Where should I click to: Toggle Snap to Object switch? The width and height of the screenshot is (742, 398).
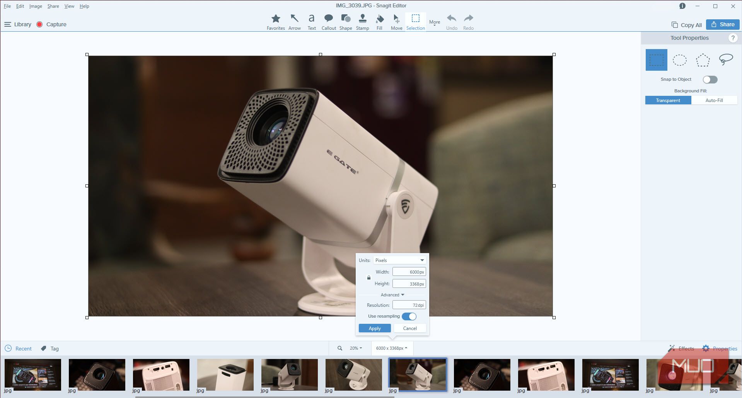click(x=710, y=79)
